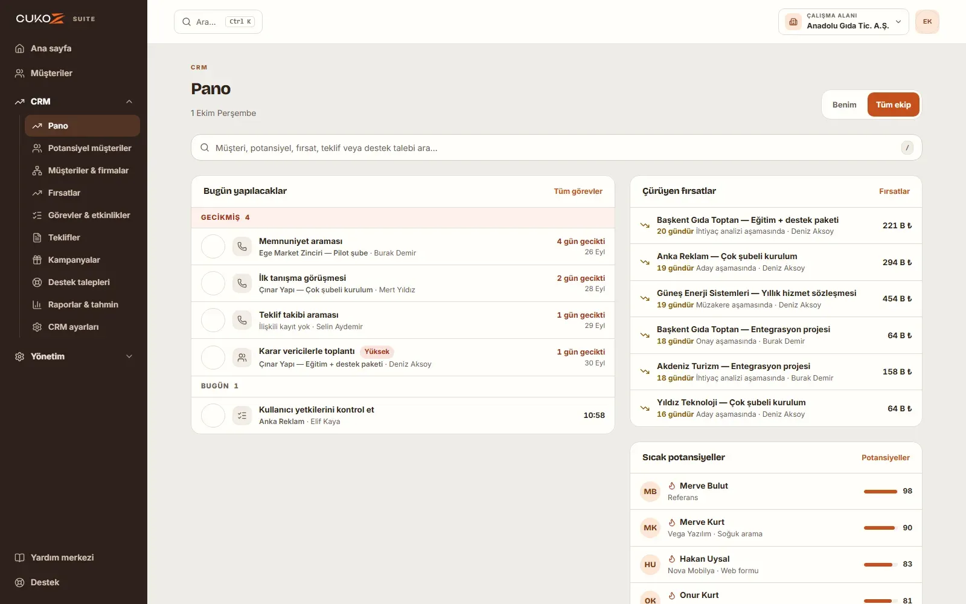Click the meeting icon for Karar vericilerle toplantı
Viewport: 966px width, 604px height.
(x=242, y=358)
